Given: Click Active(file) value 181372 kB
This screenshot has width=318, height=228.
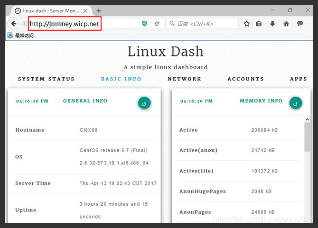Looking at the screenshot, I should (264, 171).
